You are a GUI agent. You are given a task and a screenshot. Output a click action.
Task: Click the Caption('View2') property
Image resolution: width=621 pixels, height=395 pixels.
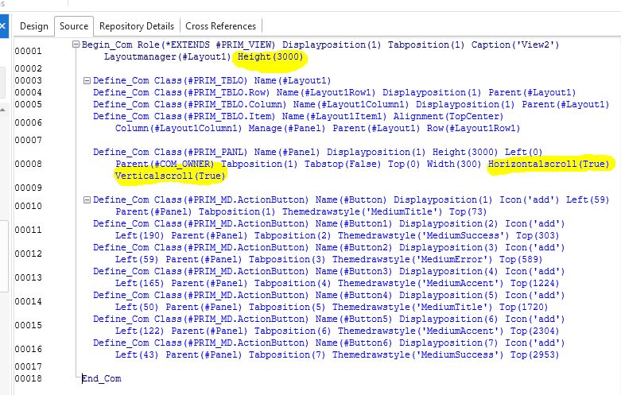[515, 45]
